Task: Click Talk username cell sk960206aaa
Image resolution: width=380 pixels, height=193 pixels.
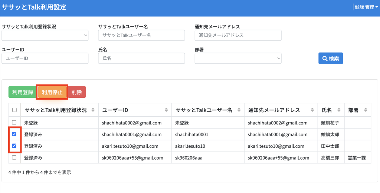Action: click(x=189, y=158)
